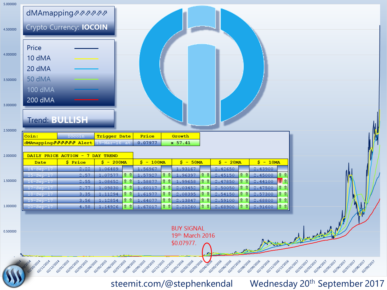387x290 pixels.
Task: Click the 10MA up-arrows in 20-Sep-17 row
Action: pyautogui.click(x=283, y=207)
